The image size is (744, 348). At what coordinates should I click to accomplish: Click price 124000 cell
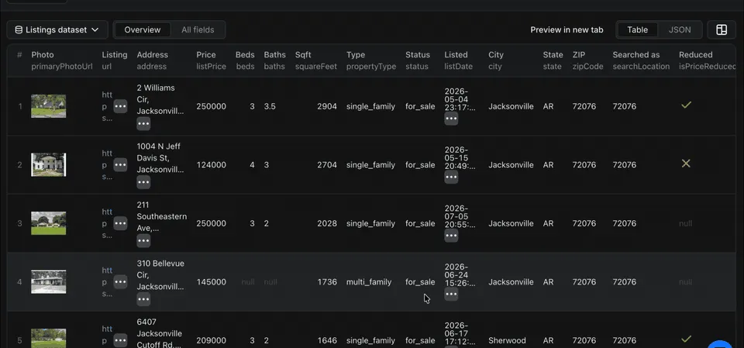coord(211,165)
